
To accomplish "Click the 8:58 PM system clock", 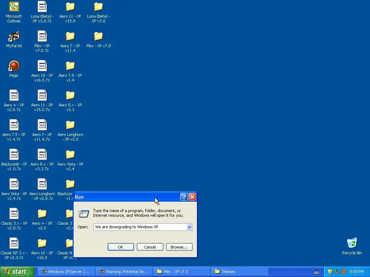I will click(356, 272).
